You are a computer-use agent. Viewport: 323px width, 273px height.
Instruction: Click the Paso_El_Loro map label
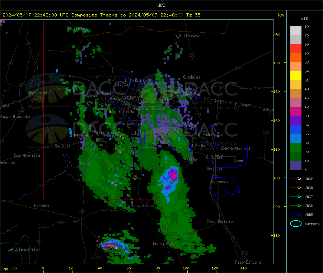tap(248, 262)
